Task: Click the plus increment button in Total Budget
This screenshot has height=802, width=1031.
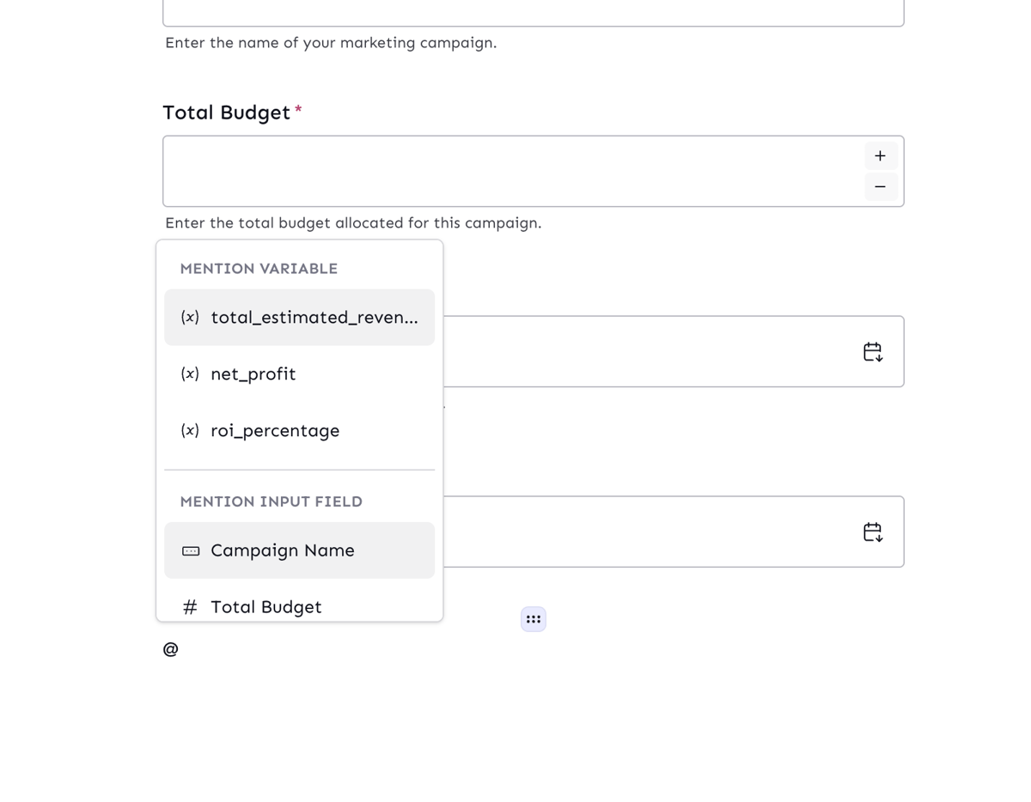Action: (x=880, y=156)
